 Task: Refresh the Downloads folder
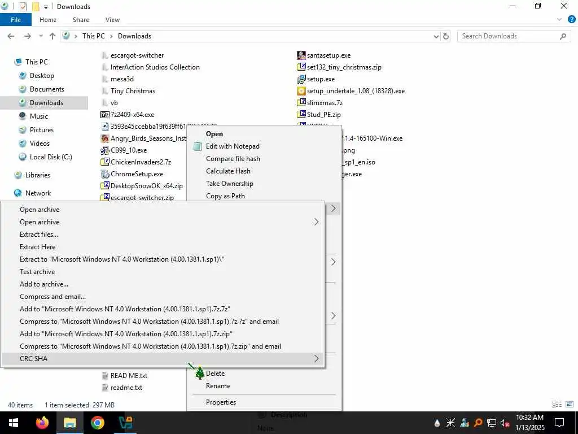[x=446, y=36]
